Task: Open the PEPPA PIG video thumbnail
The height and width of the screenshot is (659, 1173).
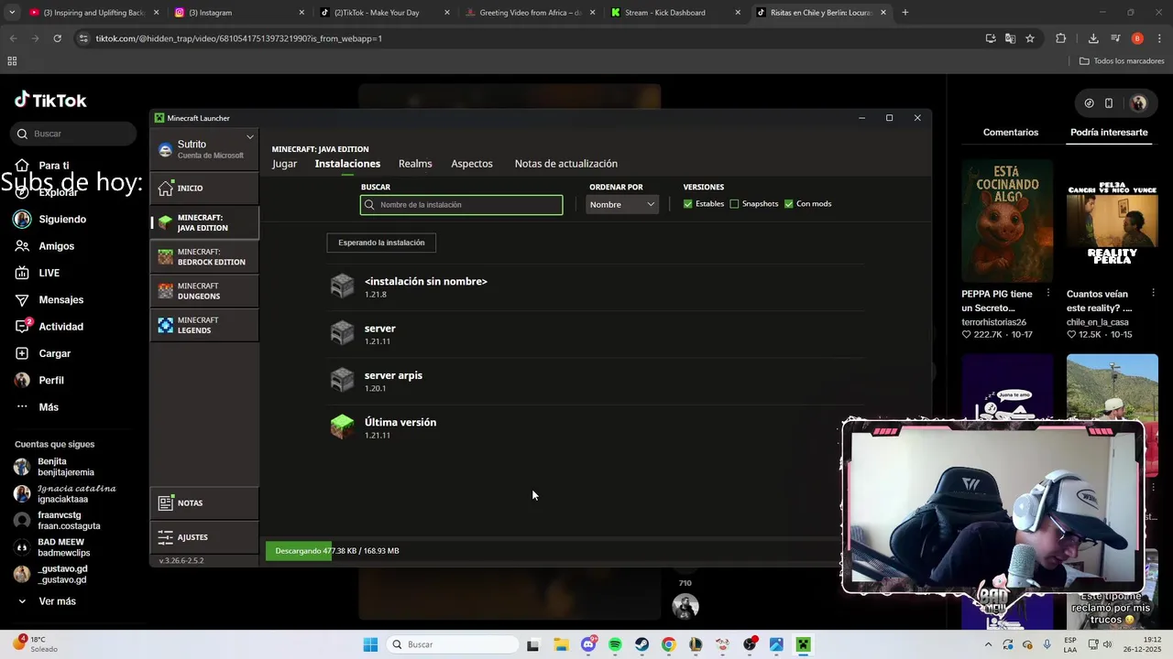Action: (1007, 221)
